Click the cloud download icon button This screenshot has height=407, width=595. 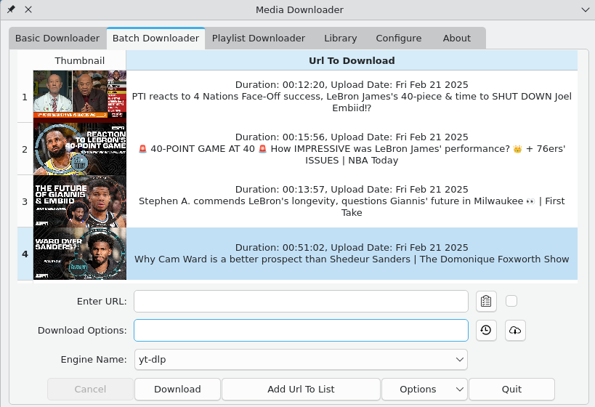[x=515, y=330]
